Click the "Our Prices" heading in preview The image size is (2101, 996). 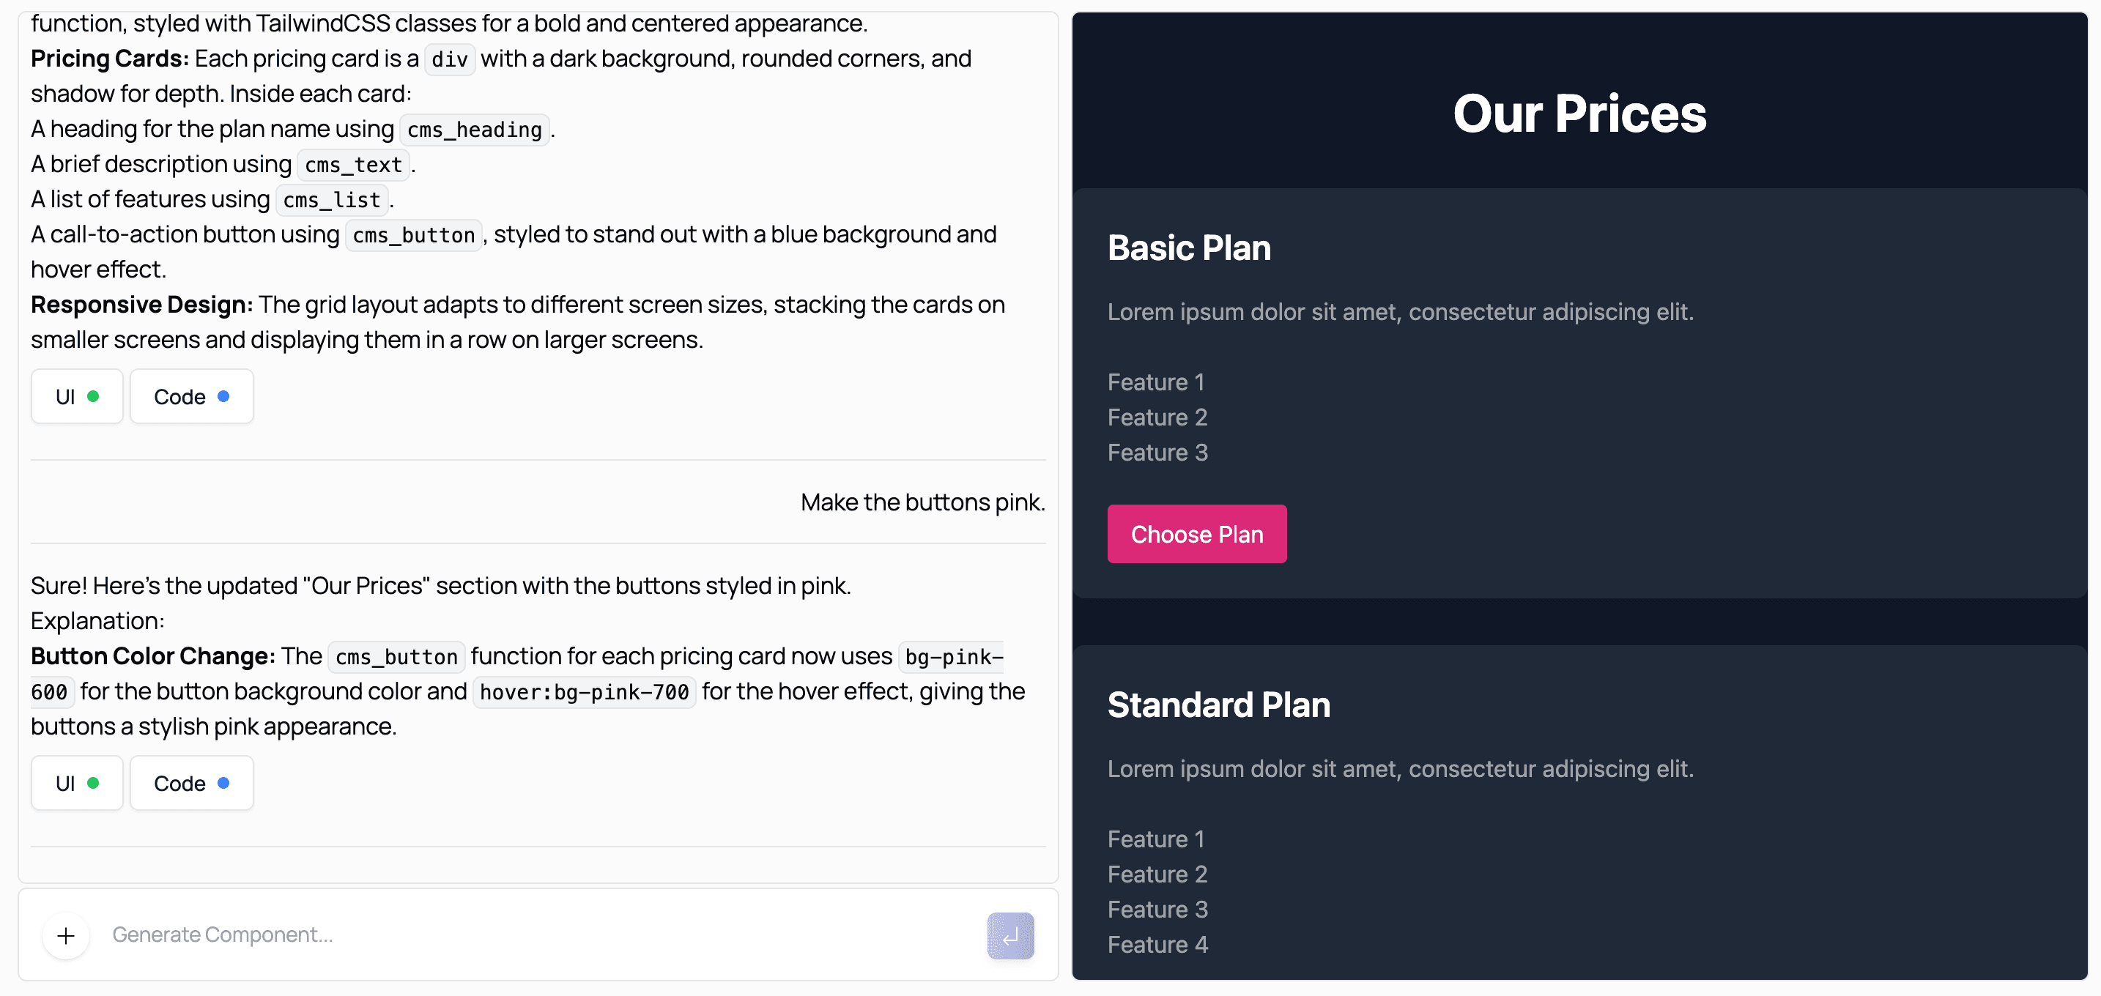1579,114
